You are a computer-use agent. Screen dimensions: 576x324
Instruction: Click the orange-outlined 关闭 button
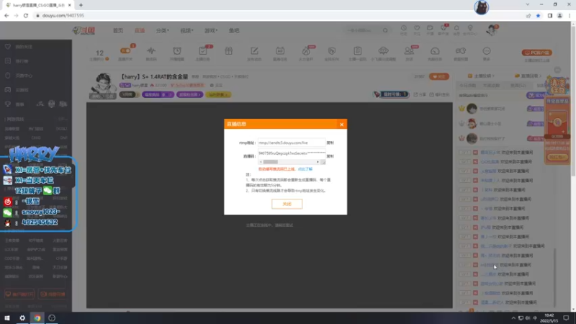click(x=287, y=204)
